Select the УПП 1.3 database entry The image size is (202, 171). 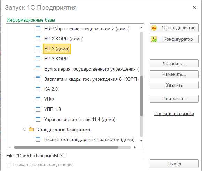click(53, 109)
